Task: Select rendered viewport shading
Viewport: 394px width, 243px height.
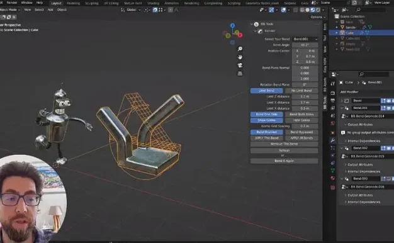Action: (318, 10)
